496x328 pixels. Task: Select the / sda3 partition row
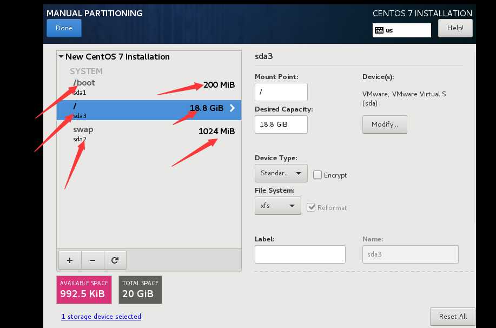(x=149, y=110)
